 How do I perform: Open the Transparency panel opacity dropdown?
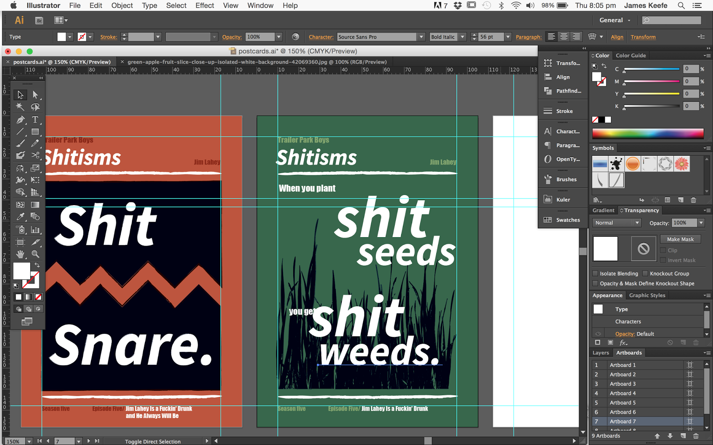(701, 223)
